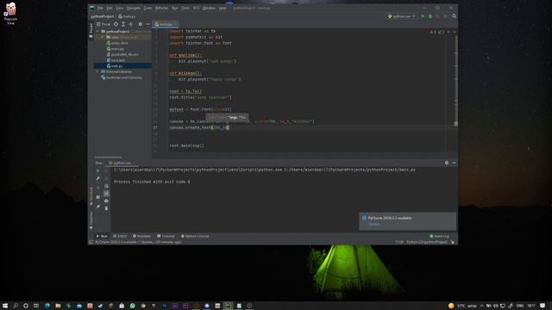
Task: Click the pin tab icon in Run panel
Action: coord(97,207)
